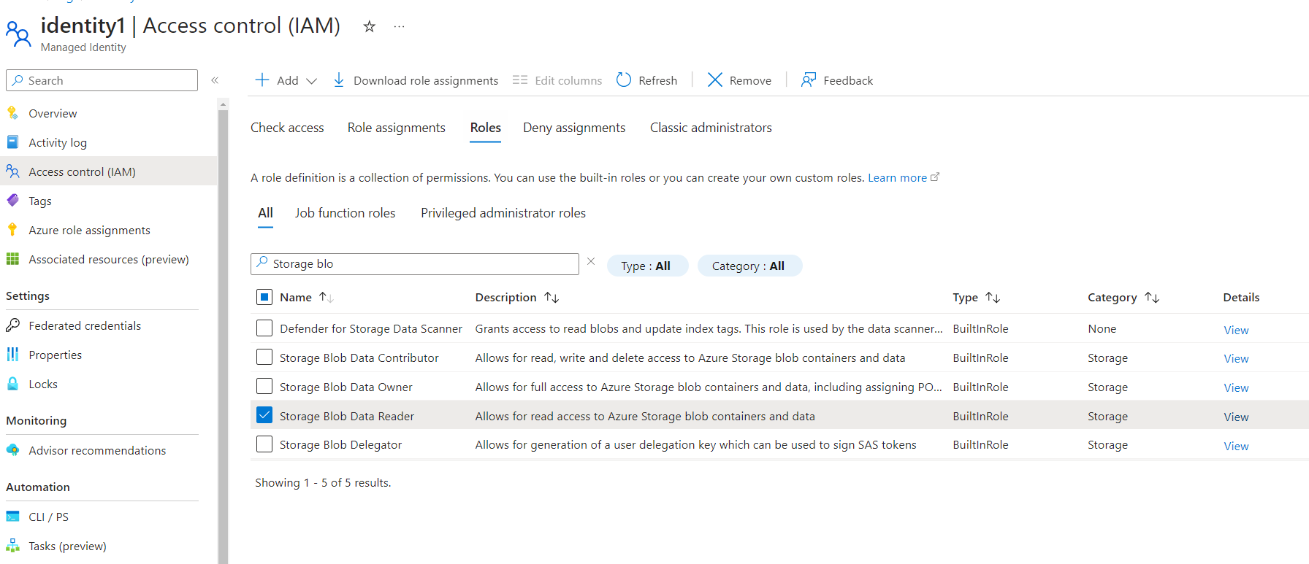Sort by Name column arrows
The height and width of the screenshot is (564, 1309).
(x=327, y=298)
